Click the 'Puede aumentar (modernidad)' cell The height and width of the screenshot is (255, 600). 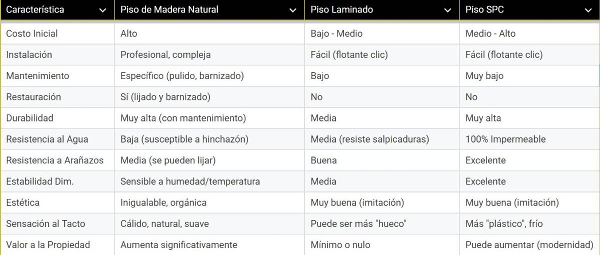[529, 244]
